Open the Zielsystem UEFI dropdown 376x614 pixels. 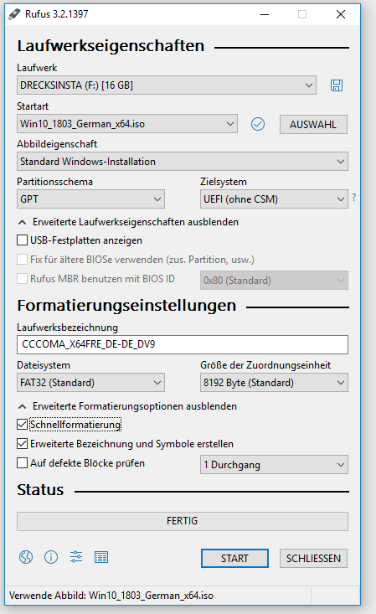[x=274, y=199]
